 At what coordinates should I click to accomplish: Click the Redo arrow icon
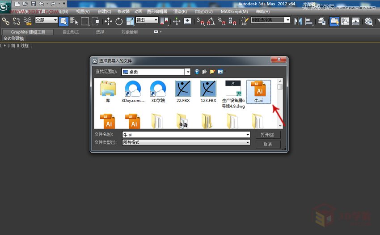(53, 4)
